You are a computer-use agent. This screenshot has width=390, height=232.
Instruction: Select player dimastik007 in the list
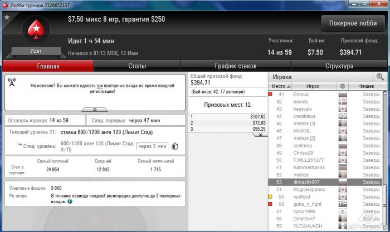point(325,182)
